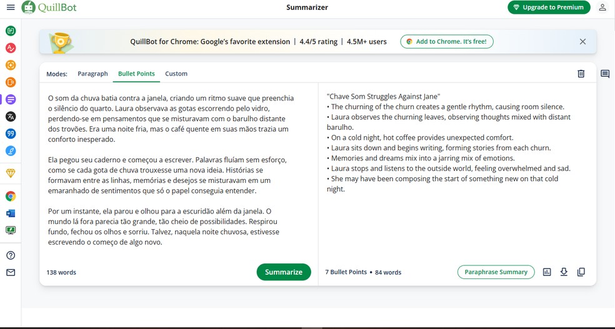Click the "7 Bullet Points" count
Image resolution: width=615 pixels, height=329 pixels.
346,272
